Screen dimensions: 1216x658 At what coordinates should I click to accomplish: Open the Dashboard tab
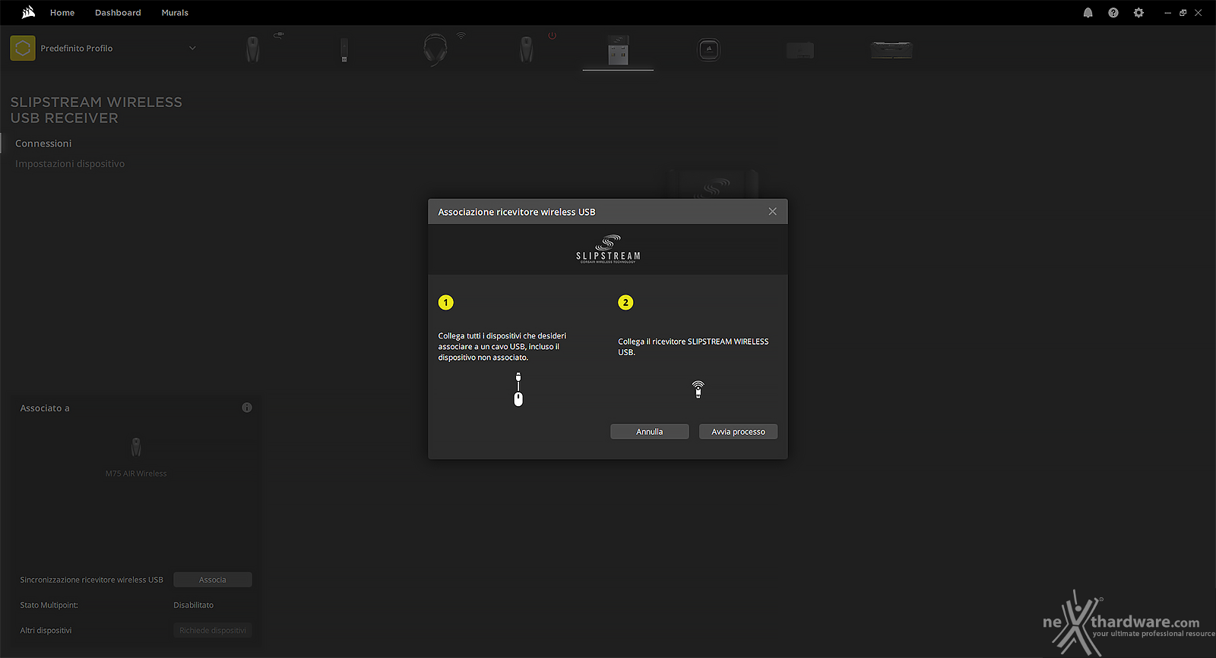(x=118, y=13)
